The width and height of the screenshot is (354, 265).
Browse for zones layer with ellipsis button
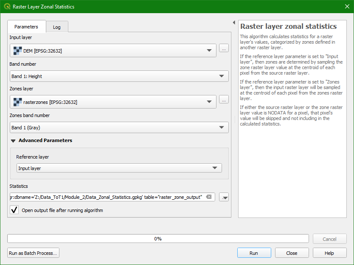click(224, 100)
